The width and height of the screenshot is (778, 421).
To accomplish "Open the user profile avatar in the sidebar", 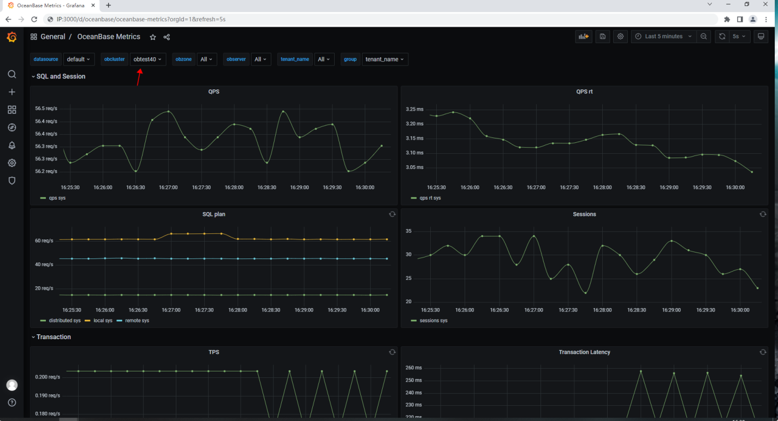I will (12, 385).
